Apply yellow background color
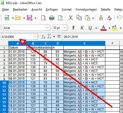This screenshot has height=113, width=123. point(115,28)
